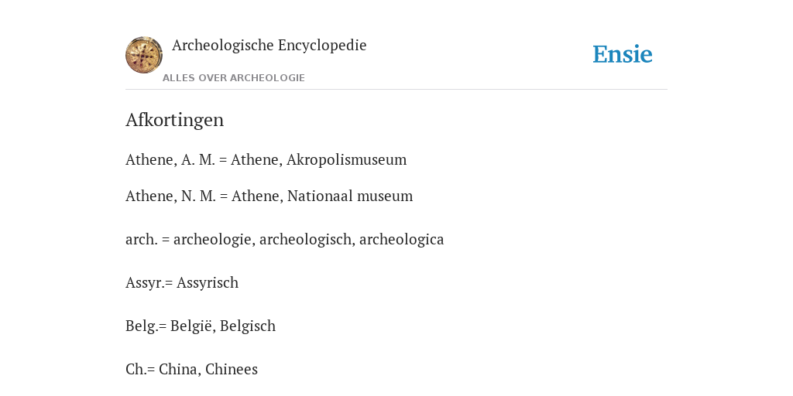Click the word archeologisch
This screenshot has width=793, height=396.
click(305, 240)
